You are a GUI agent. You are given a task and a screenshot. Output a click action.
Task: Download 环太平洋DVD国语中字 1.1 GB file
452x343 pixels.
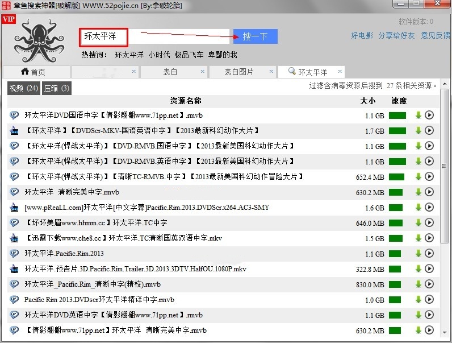point(418,115)
